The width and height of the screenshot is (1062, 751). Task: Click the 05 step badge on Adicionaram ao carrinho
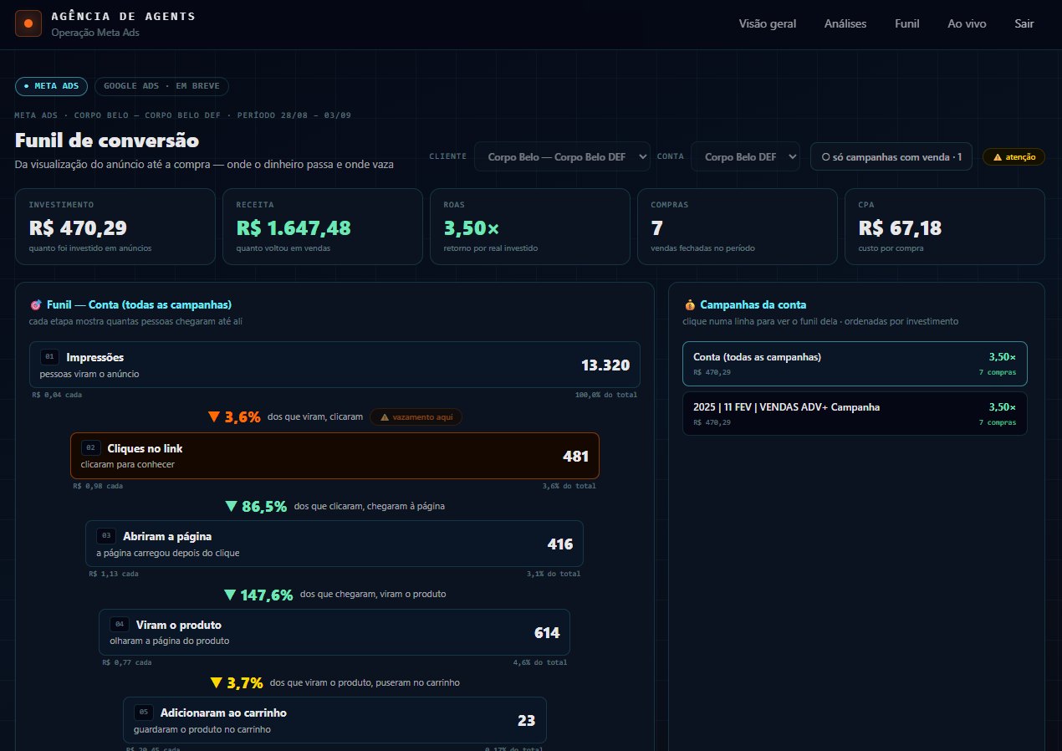pos(144,713)
